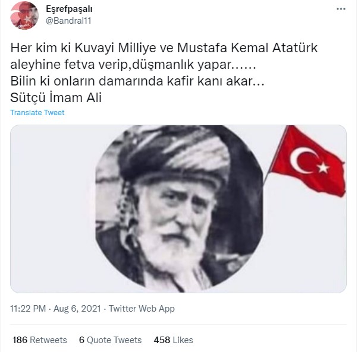Open the Eşrefpaşalı profile avatar

[x=24, y=15]
